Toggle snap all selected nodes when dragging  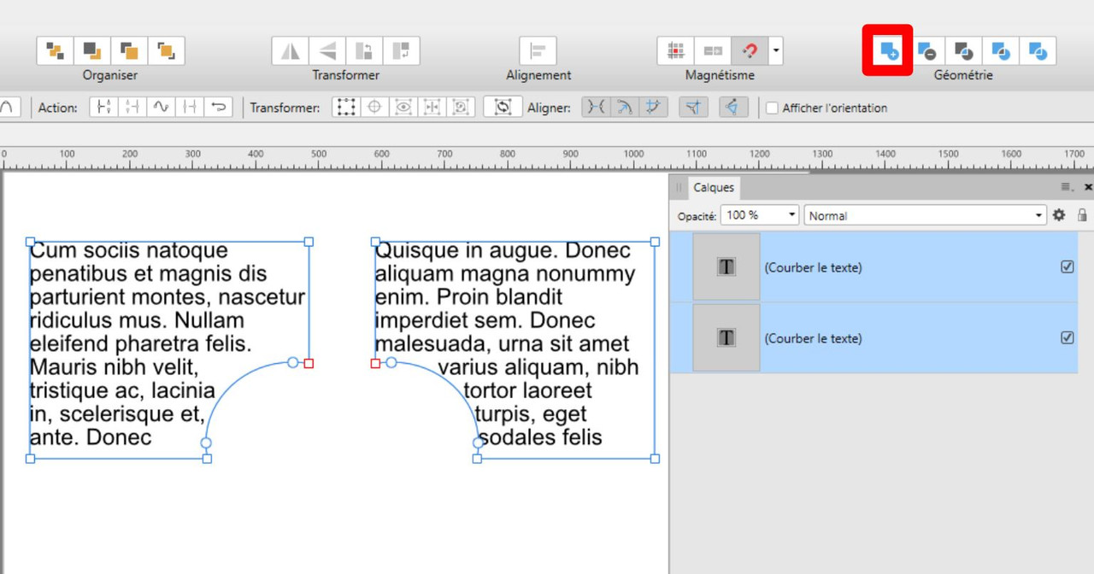tap(654, 108)
